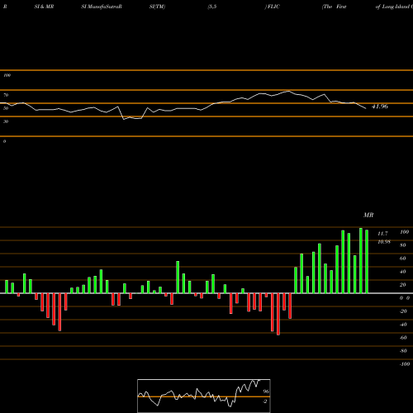Click the MR axis label -40
This screenshot has width=413, height=413.
403,325
